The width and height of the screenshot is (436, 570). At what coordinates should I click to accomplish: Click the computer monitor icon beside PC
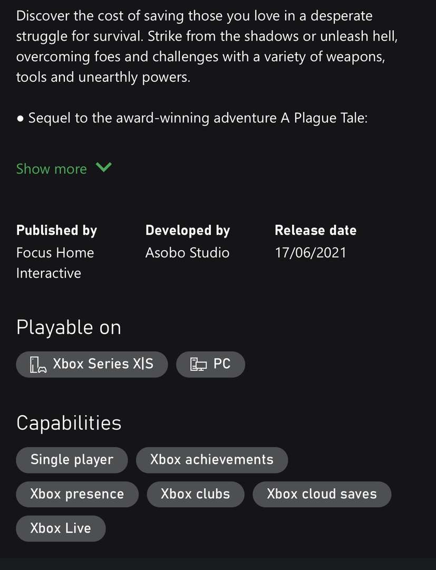coord(198,364)
